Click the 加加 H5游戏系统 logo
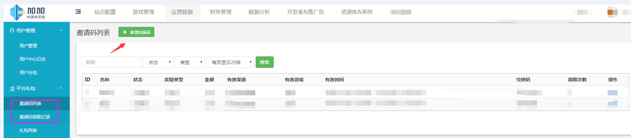Screen dimensions: 631x138 (x=28, y=12)
